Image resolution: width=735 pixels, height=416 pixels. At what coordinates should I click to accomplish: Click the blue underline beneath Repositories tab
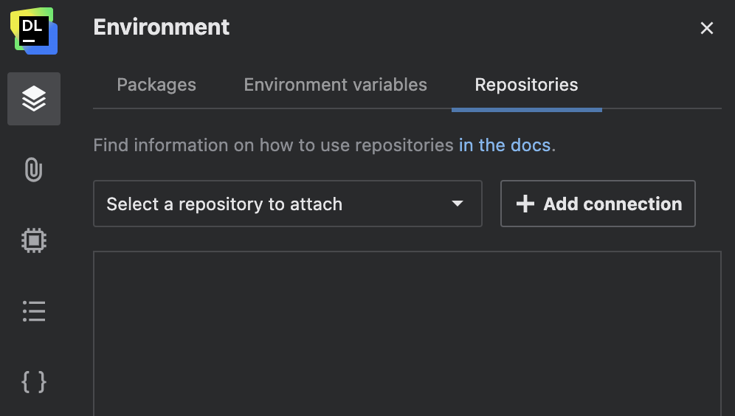pyautogui.click(x=526, y=110)
